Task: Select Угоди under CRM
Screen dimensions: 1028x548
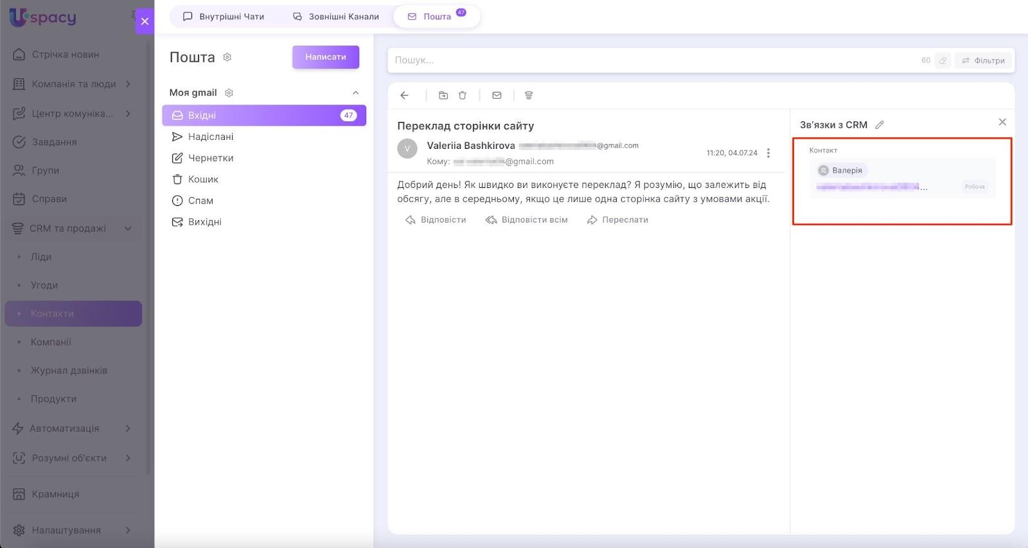Action: click(x=44, y=285)
